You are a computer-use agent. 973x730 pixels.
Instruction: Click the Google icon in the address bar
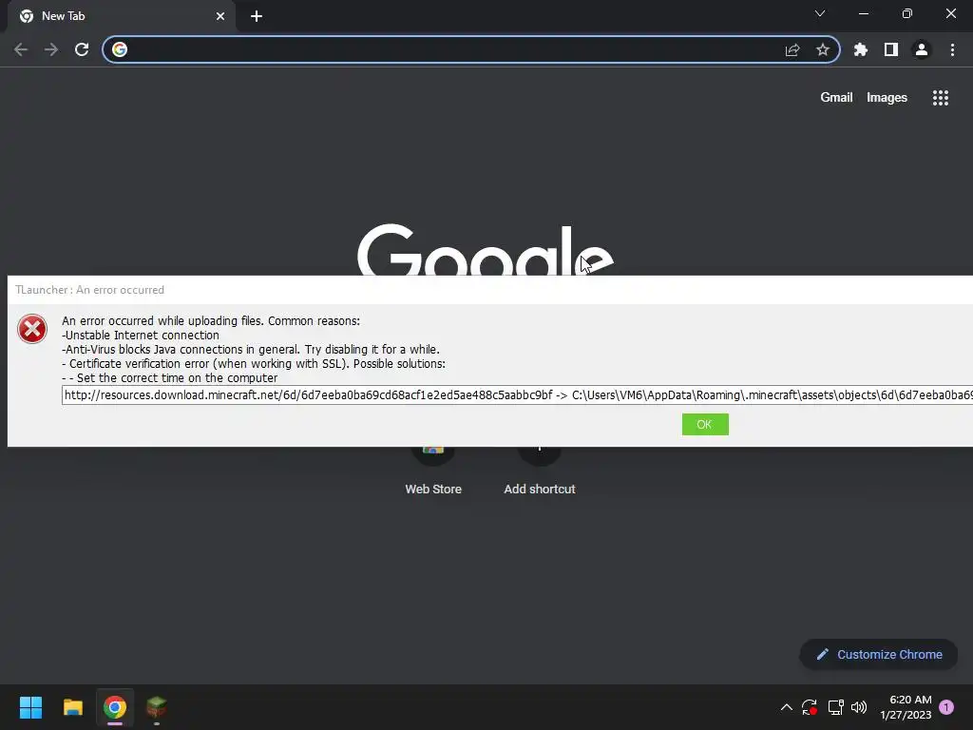pos(120,49)
